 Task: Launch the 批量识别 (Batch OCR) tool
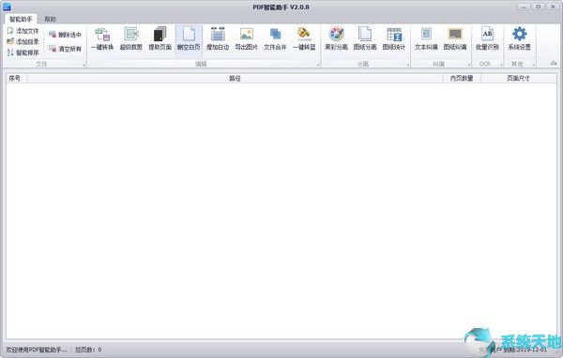[x=487, y=39]
